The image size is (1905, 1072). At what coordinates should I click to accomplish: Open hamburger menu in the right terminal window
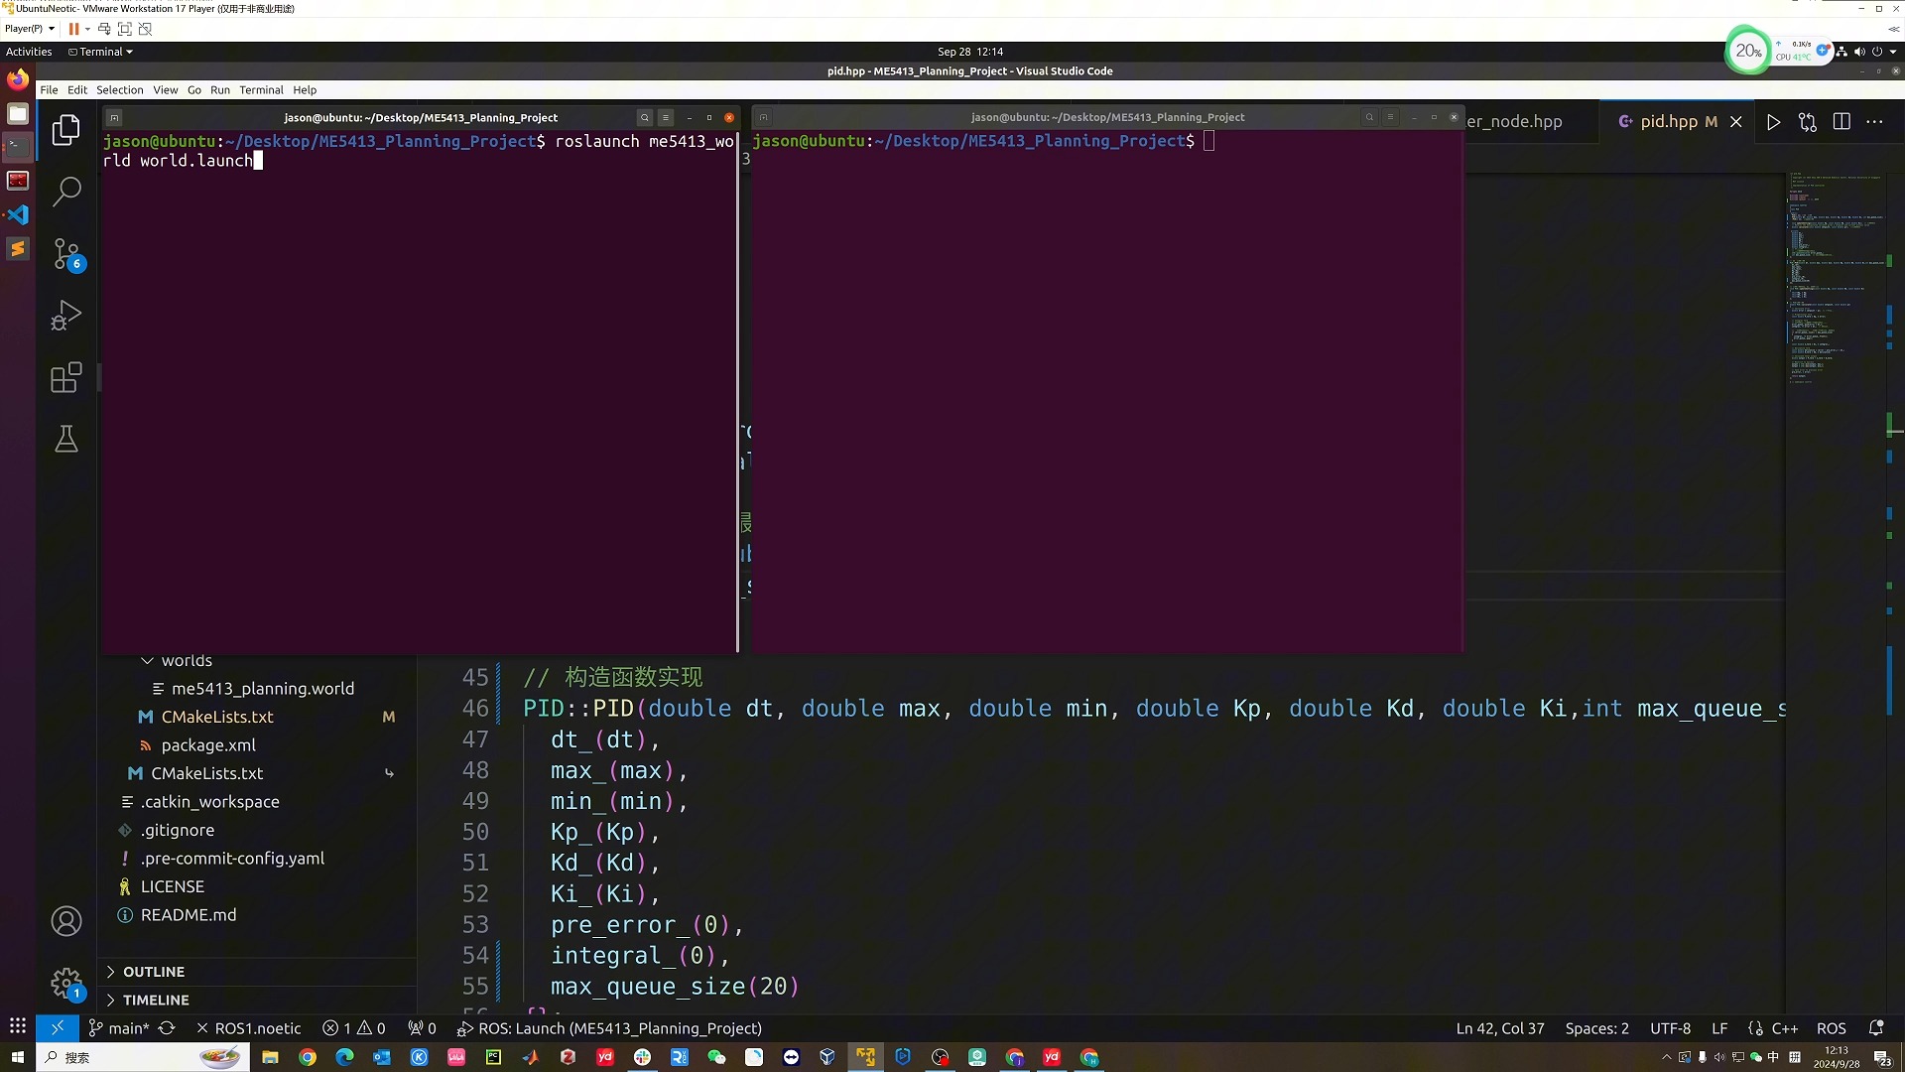pyautogui.click(x=1390, y=117)
